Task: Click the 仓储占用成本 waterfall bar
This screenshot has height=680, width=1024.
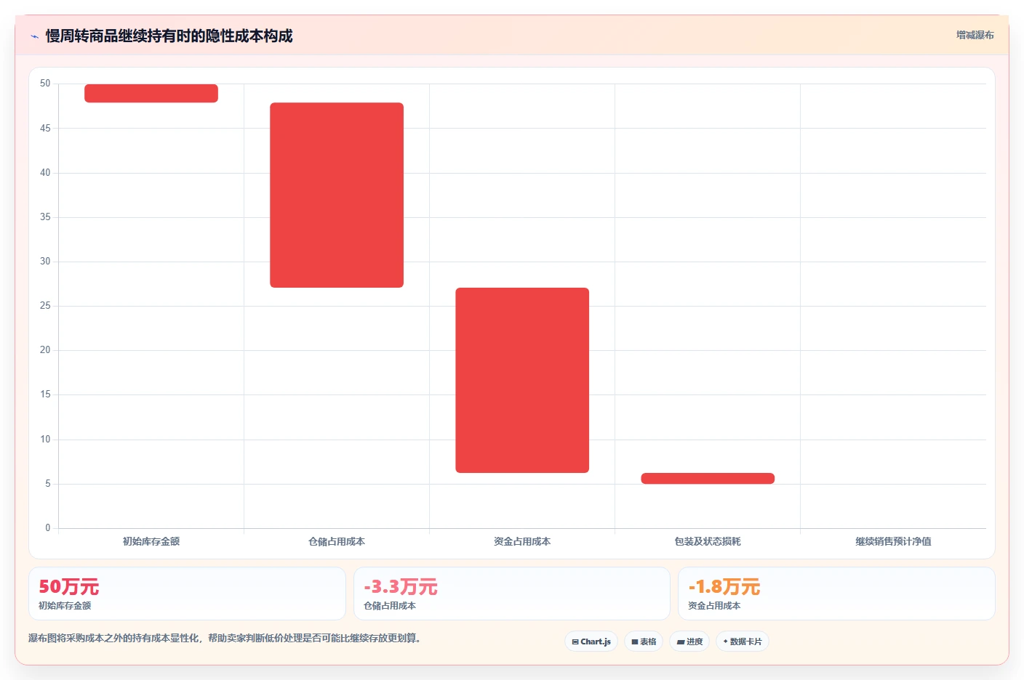Action: (337, 195)
